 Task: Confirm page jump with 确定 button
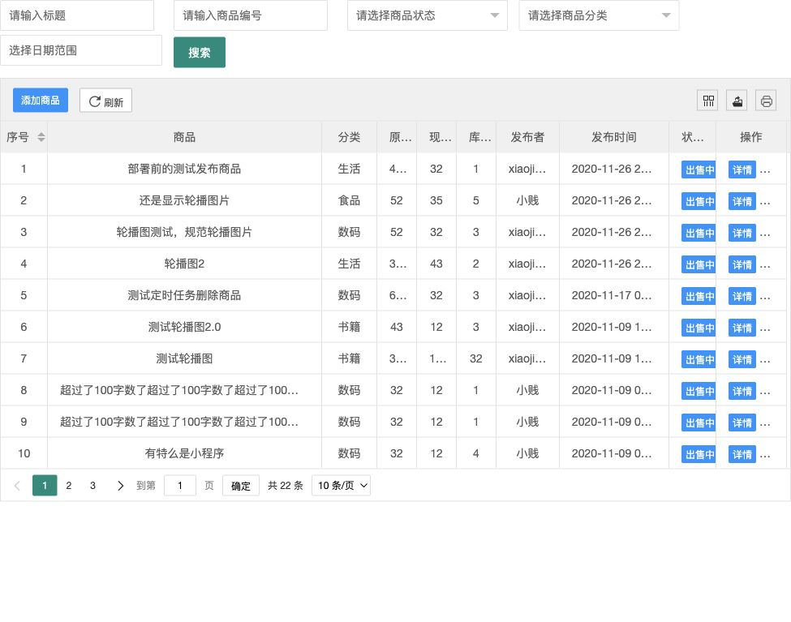(241, 485)
